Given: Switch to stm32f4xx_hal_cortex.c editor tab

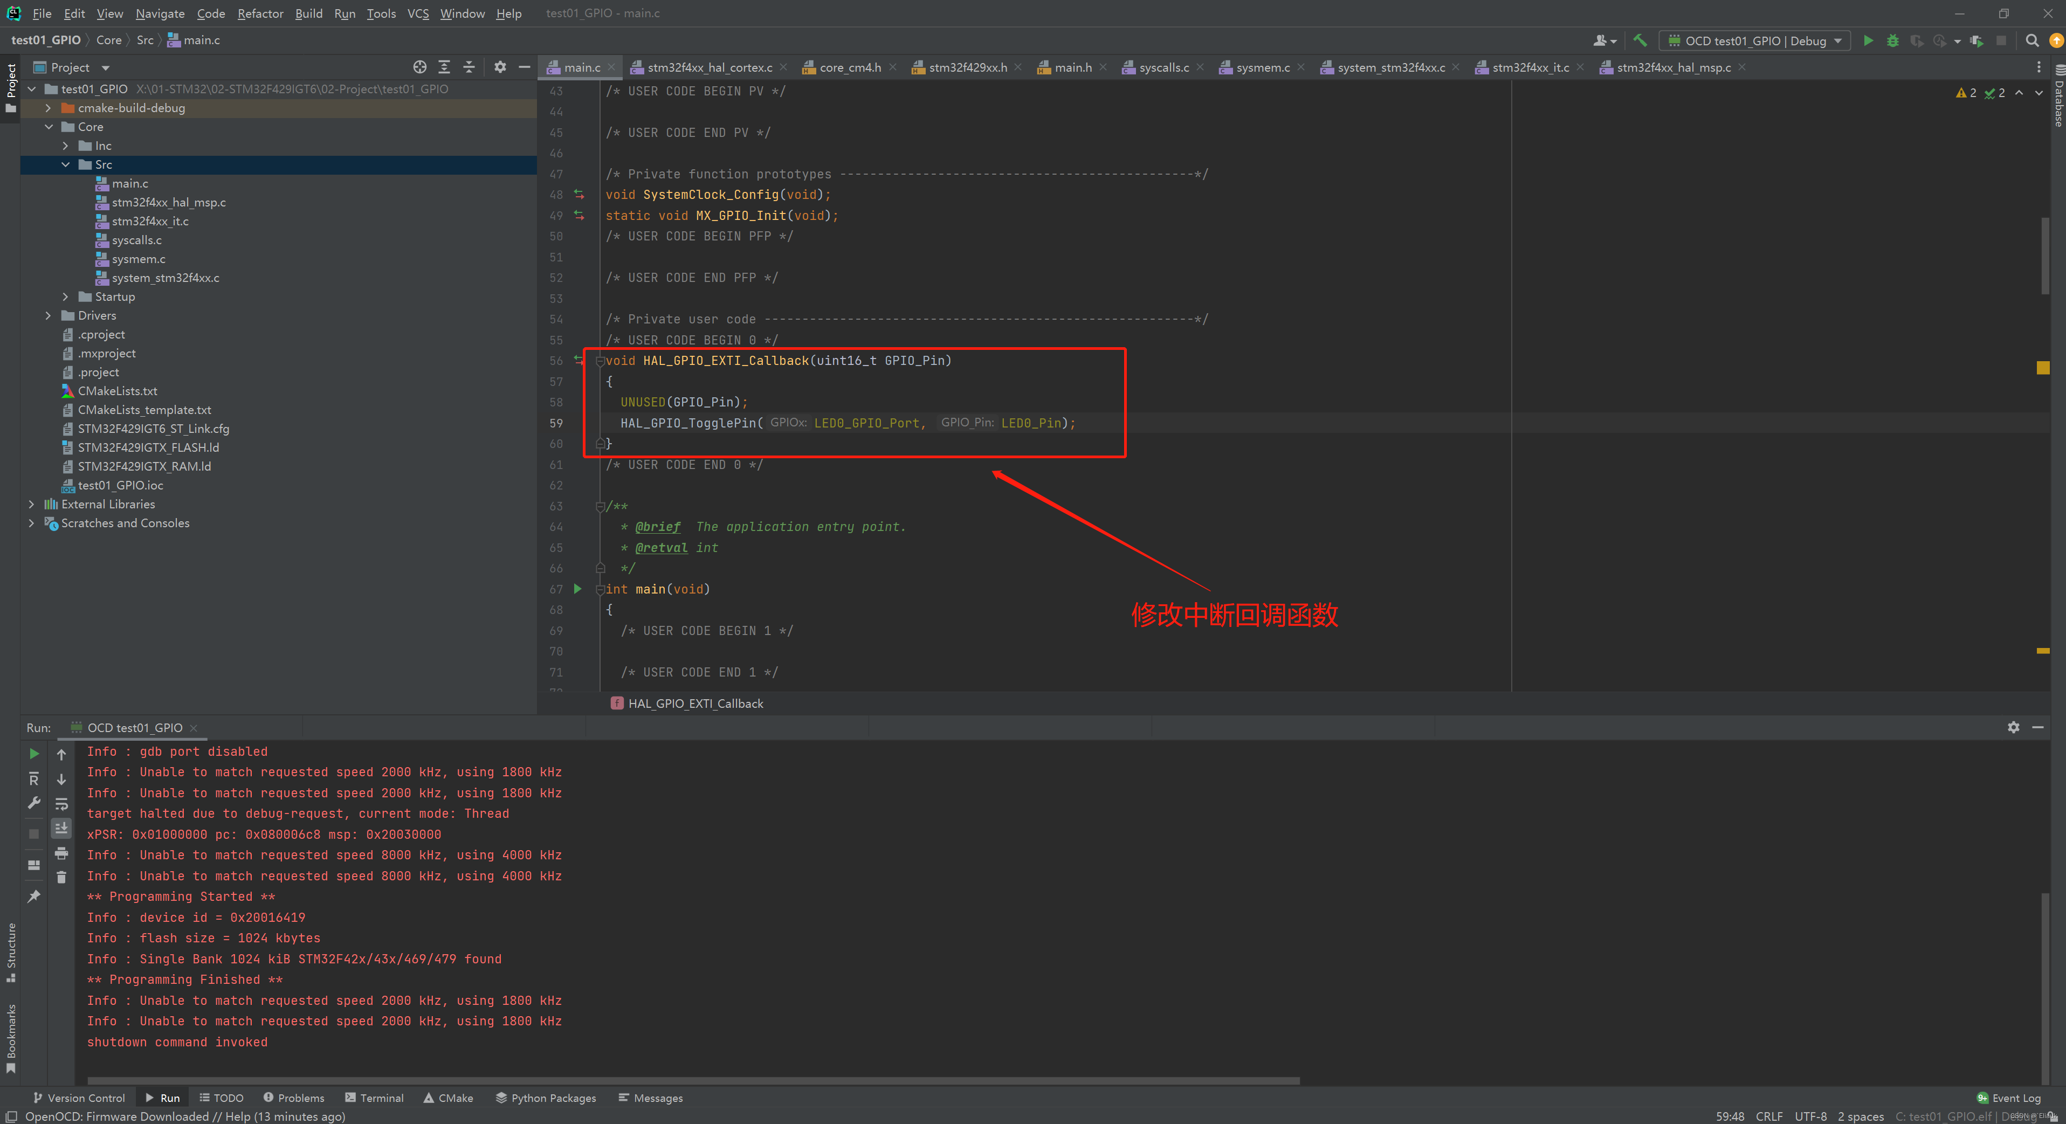Looking at the screenshot, I should [709, 67].
